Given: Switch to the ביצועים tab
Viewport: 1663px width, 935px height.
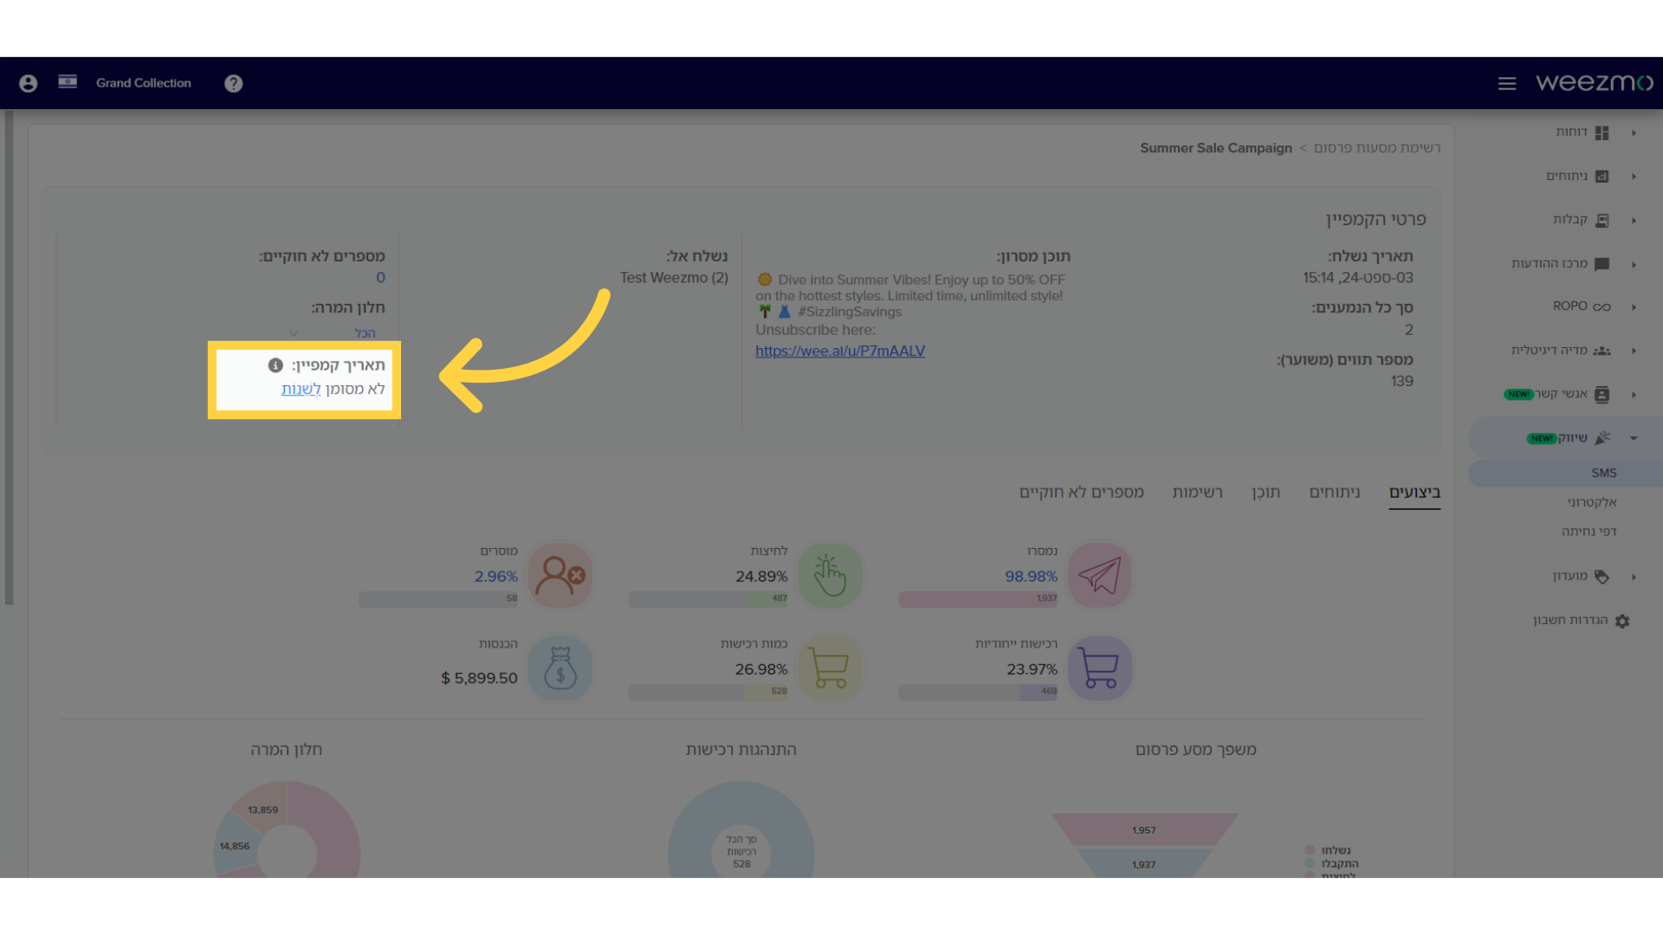Looking at the screenshot, I should pyautogui.click(x=1414, y=492).
